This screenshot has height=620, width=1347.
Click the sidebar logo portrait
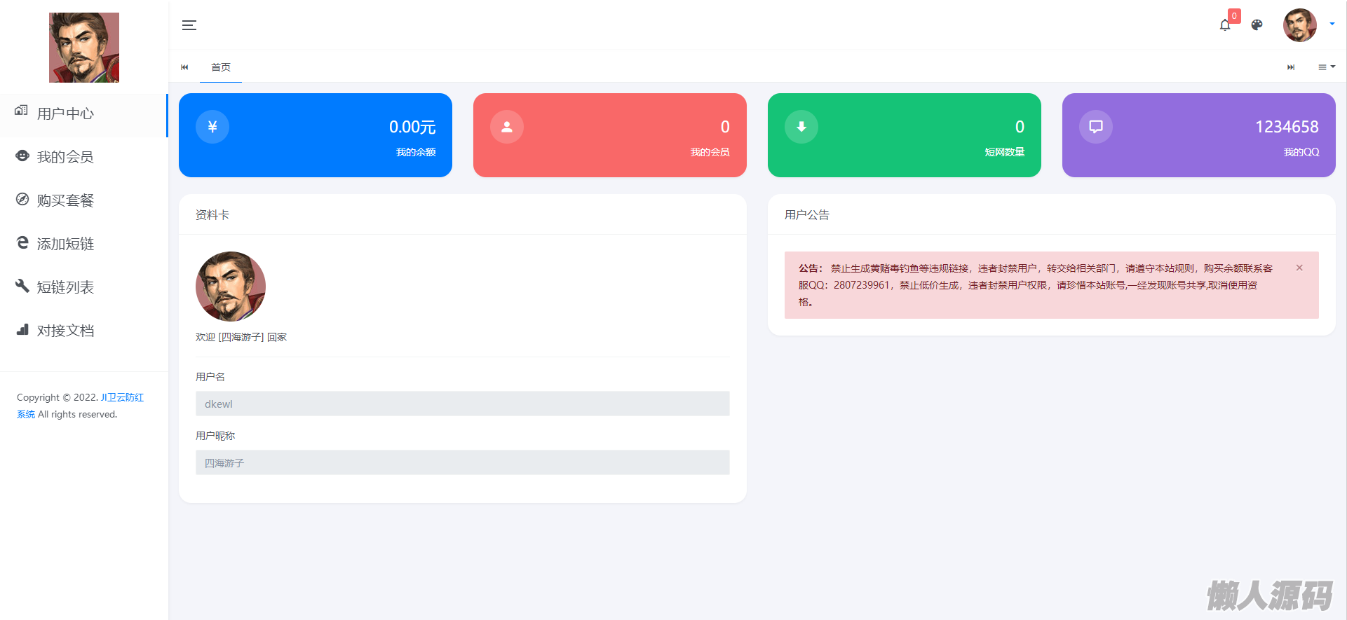tap(84, 48)
